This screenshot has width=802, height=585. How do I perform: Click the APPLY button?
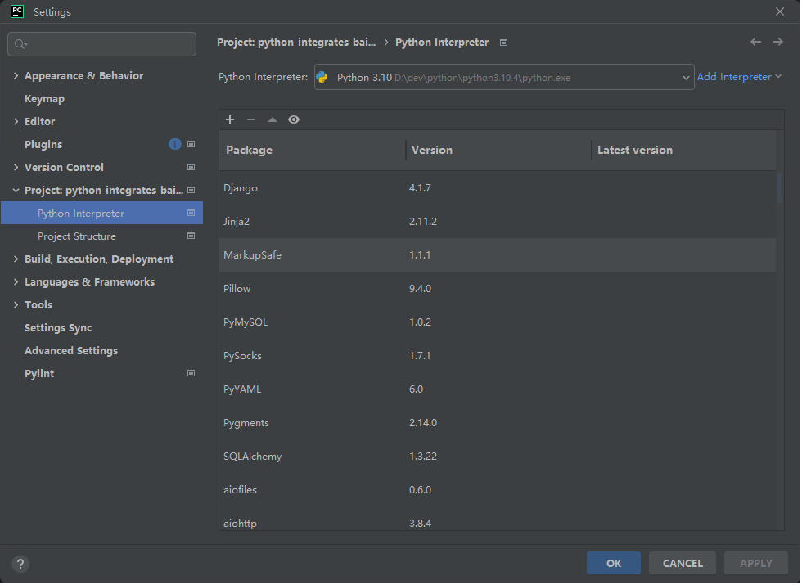pyautogui.click(x=755, y=563)
